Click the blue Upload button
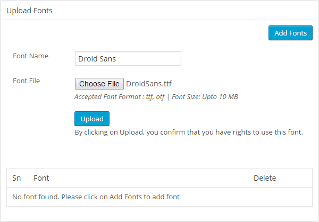This screenshot has width=319, height=222. 92,119
